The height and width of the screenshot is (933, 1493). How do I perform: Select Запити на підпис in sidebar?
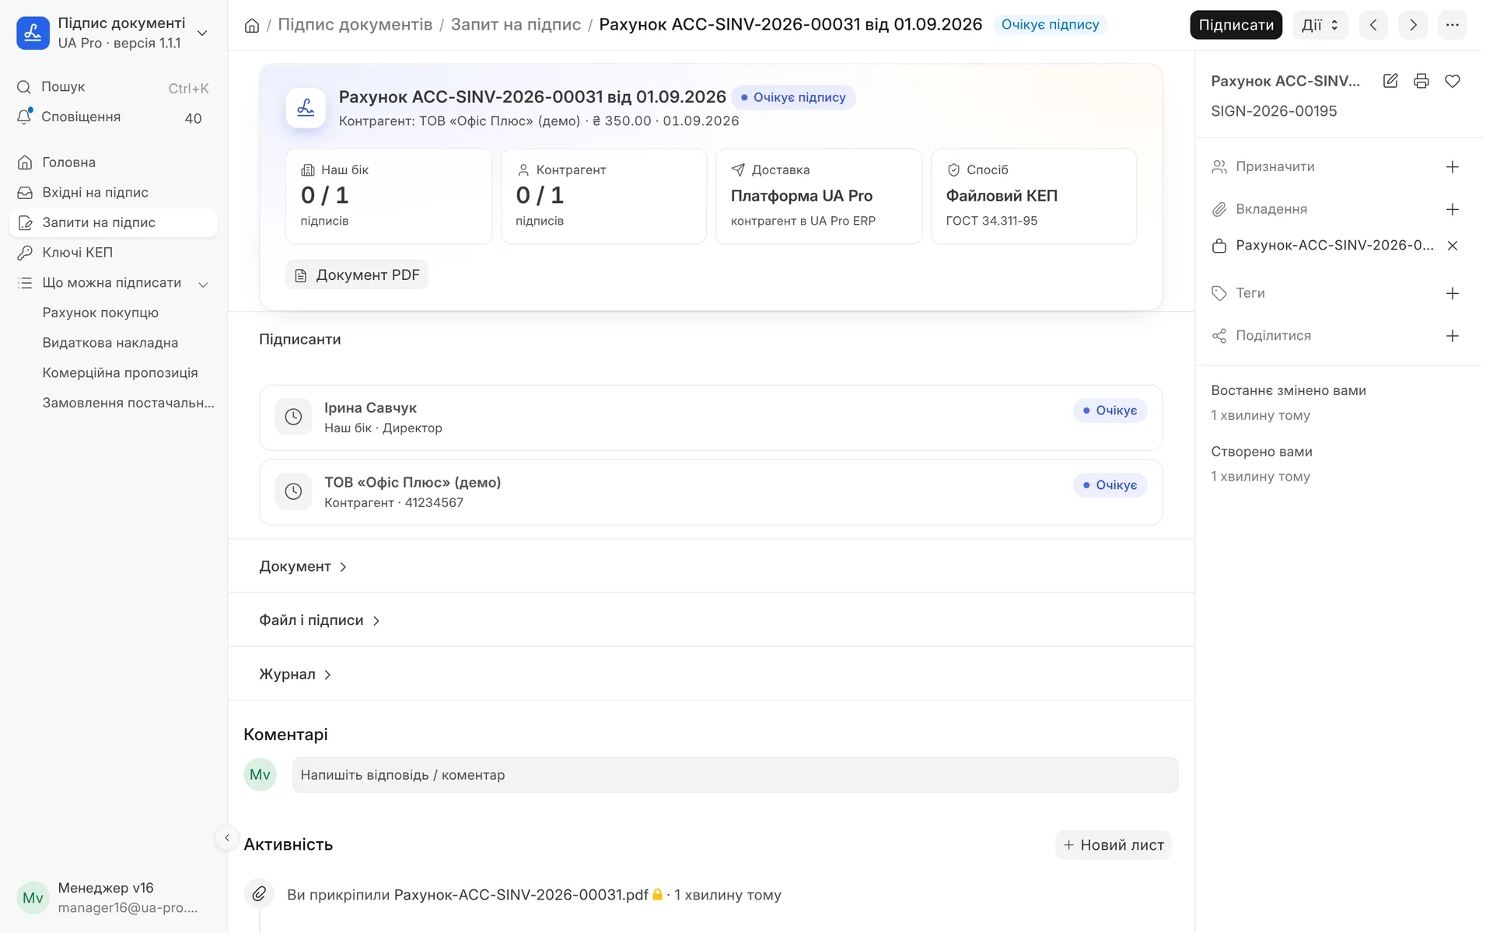tap(113, 222)
